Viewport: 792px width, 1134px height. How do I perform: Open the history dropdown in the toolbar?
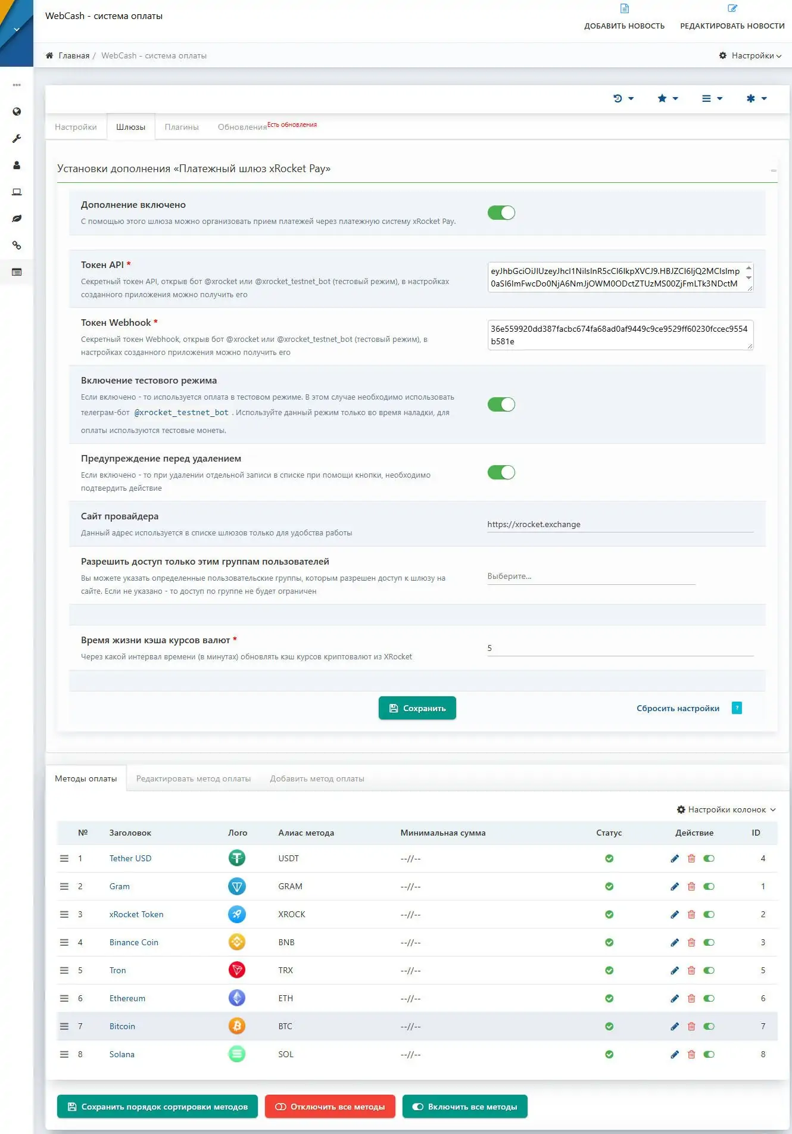pos(623,98)
